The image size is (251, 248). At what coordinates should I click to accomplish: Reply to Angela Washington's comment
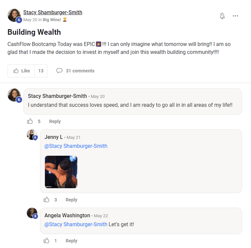(71, 241)
